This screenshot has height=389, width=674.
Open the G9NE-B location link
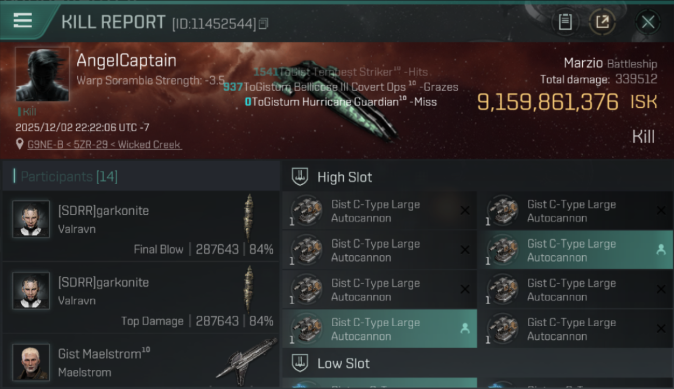[104, 145]
